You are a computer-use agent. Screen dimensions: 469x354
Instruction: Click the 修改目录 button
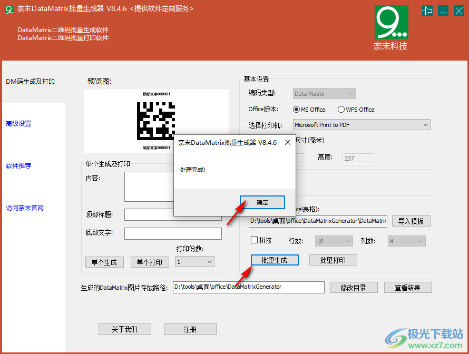point(354,288)
